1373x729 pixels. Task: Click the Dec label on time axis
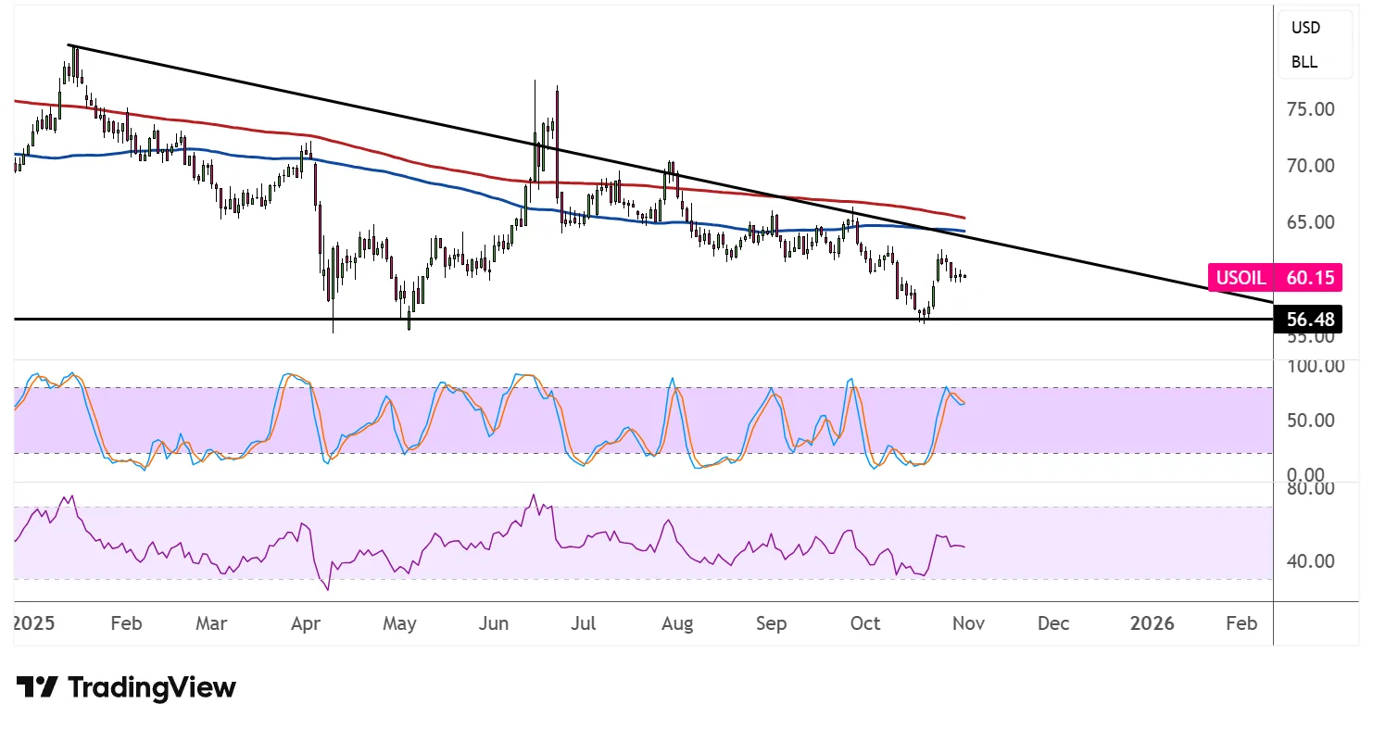[1054, 623]
